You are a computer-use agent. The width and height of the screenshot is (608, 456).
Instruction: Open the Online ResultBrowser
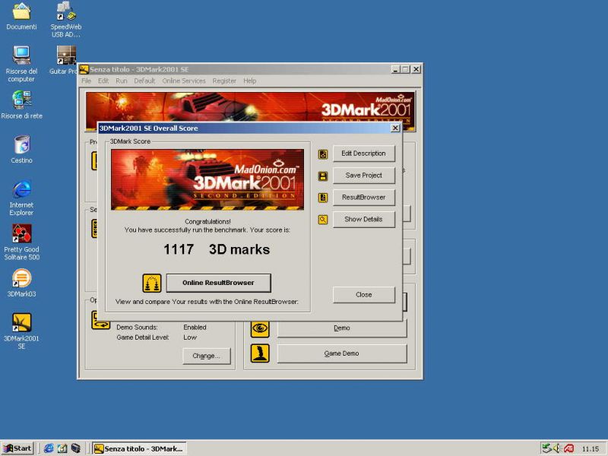(218, 283)
